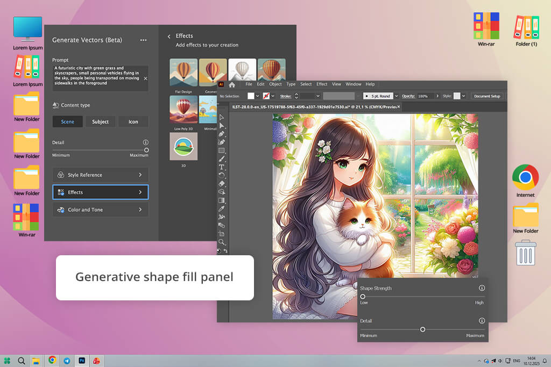551x367 pixels.
Task: Select the Selection tool arrow in Illustrator
Action: [x=222, y=117]
